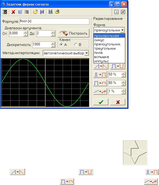Minimize the Задатчик формы сигнала window
159x185 pixels.
(112, 4)
